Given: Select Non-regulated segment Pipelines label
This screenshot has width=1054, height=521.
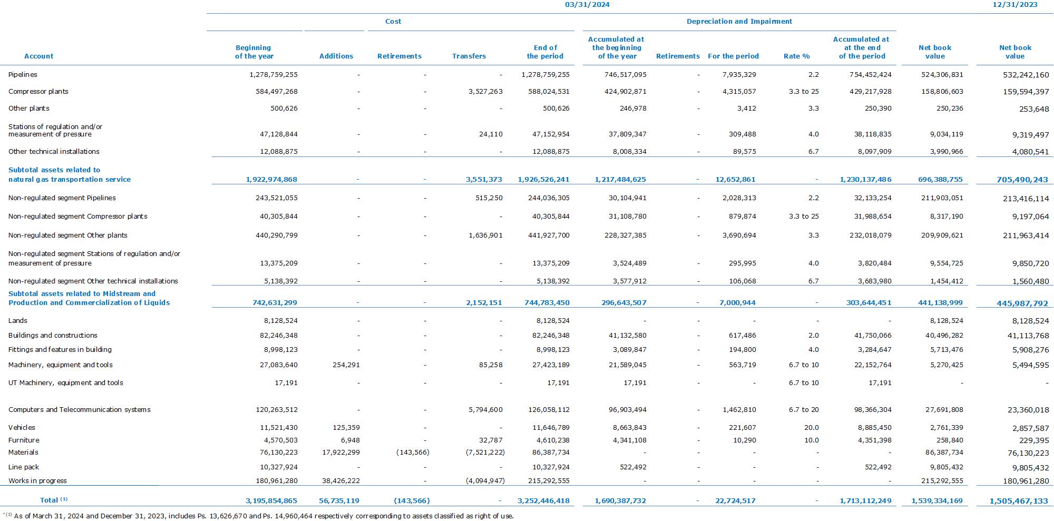Looking at the screenshot, I should pyautogui.click(x=62, y=198).
